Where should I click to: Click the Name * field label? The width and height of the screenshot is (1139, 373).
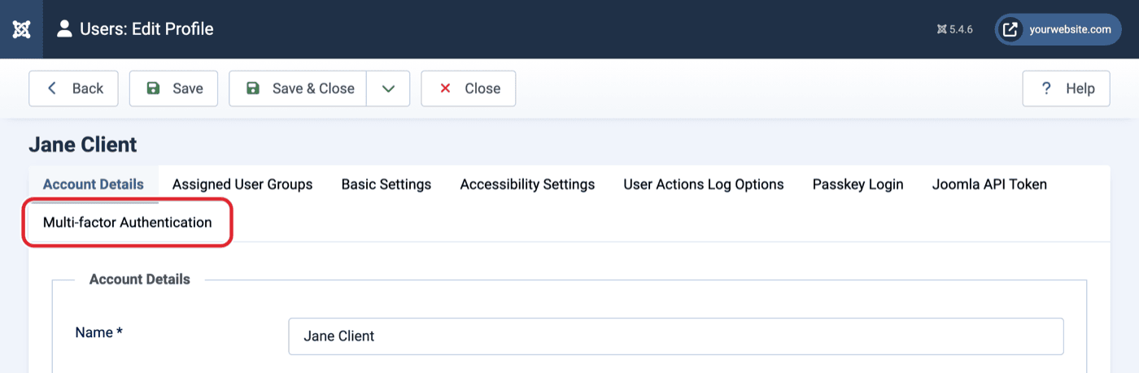pos(98,332)
